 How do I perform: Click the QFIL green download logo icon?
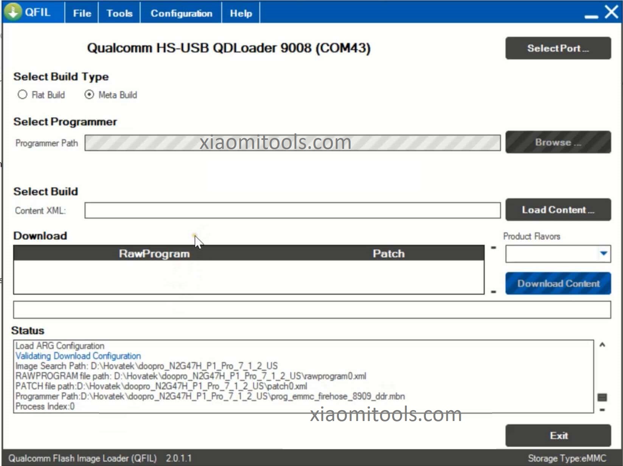coord(12,12)
